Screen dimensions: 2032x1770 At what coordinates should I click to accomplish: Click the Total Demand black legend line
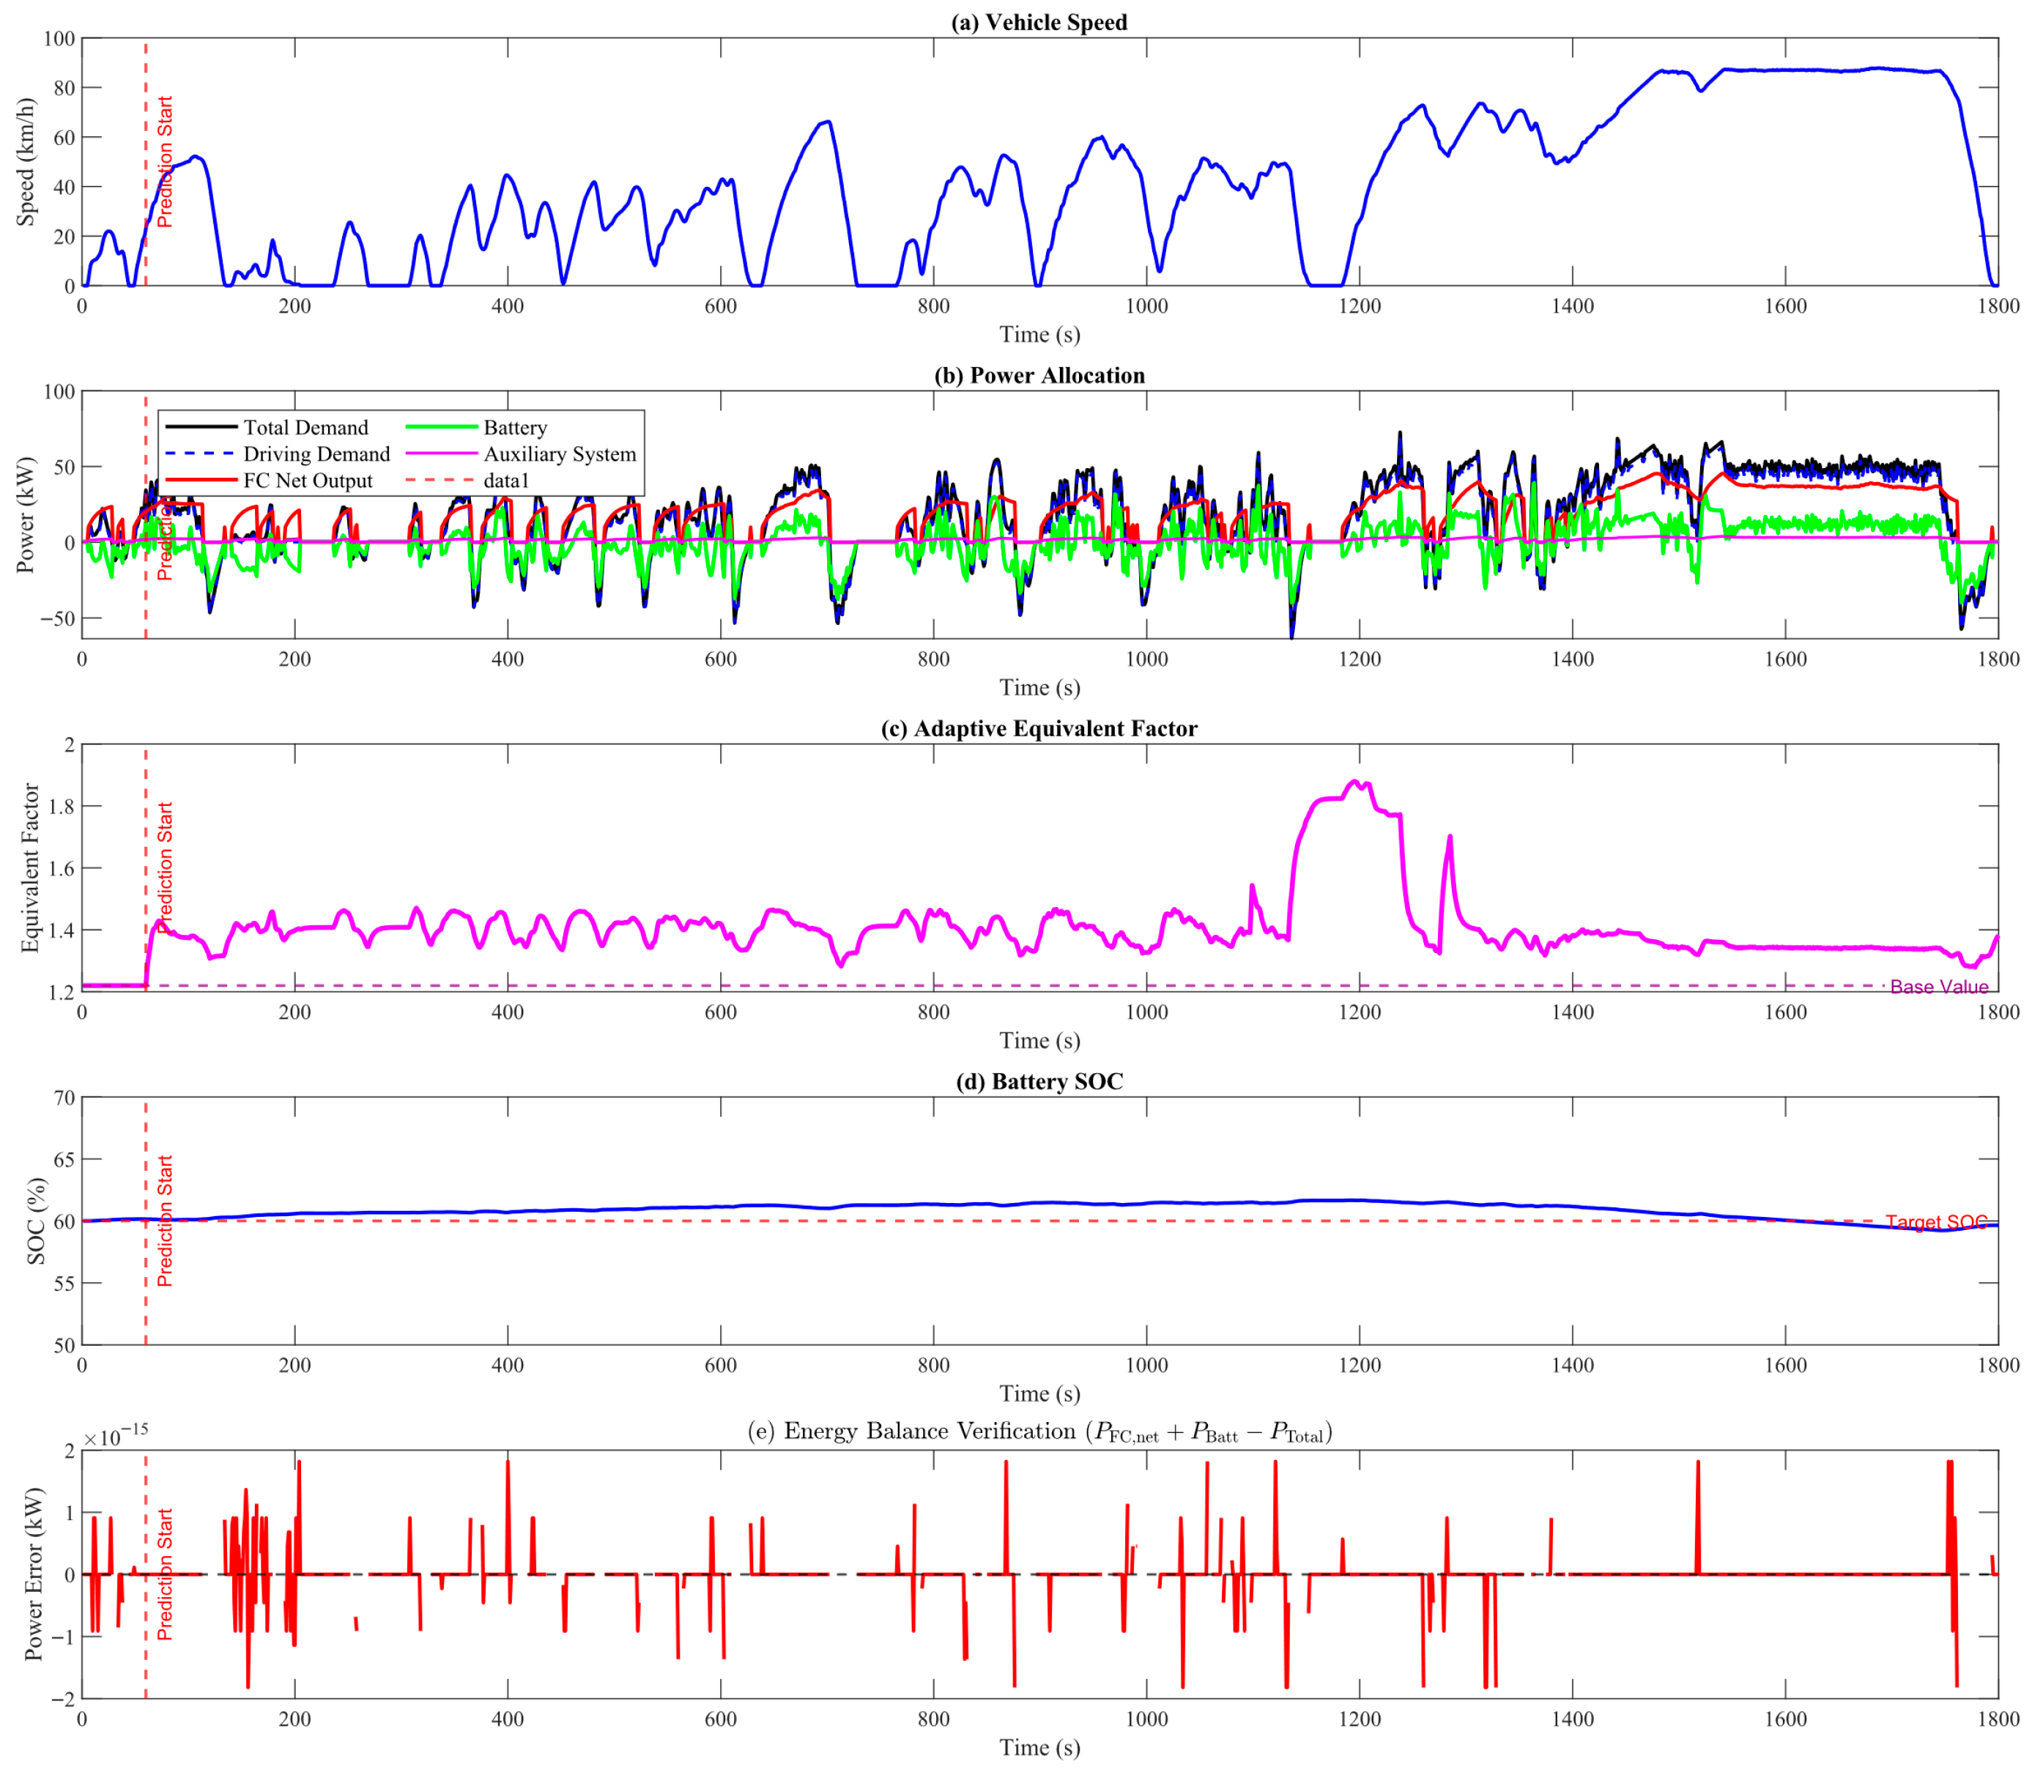201,426
